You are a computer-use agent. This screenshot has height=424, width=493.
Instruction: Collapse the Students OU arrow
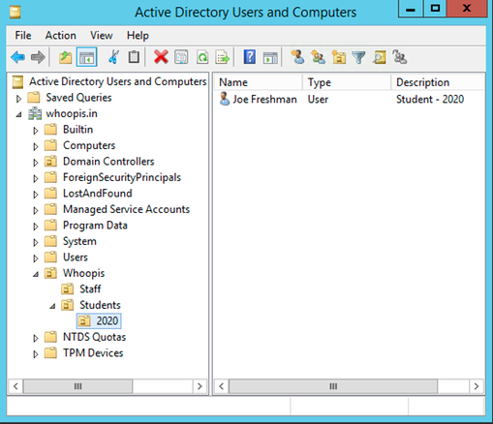(x=52, y=306)
